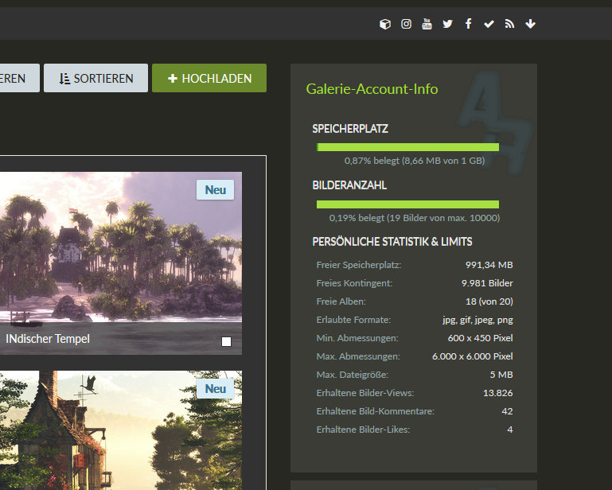Image resolution: width=612 pixels, height=490 pixels.
Task: Click the checkmark icon in top bar
Action: (489, 24)
